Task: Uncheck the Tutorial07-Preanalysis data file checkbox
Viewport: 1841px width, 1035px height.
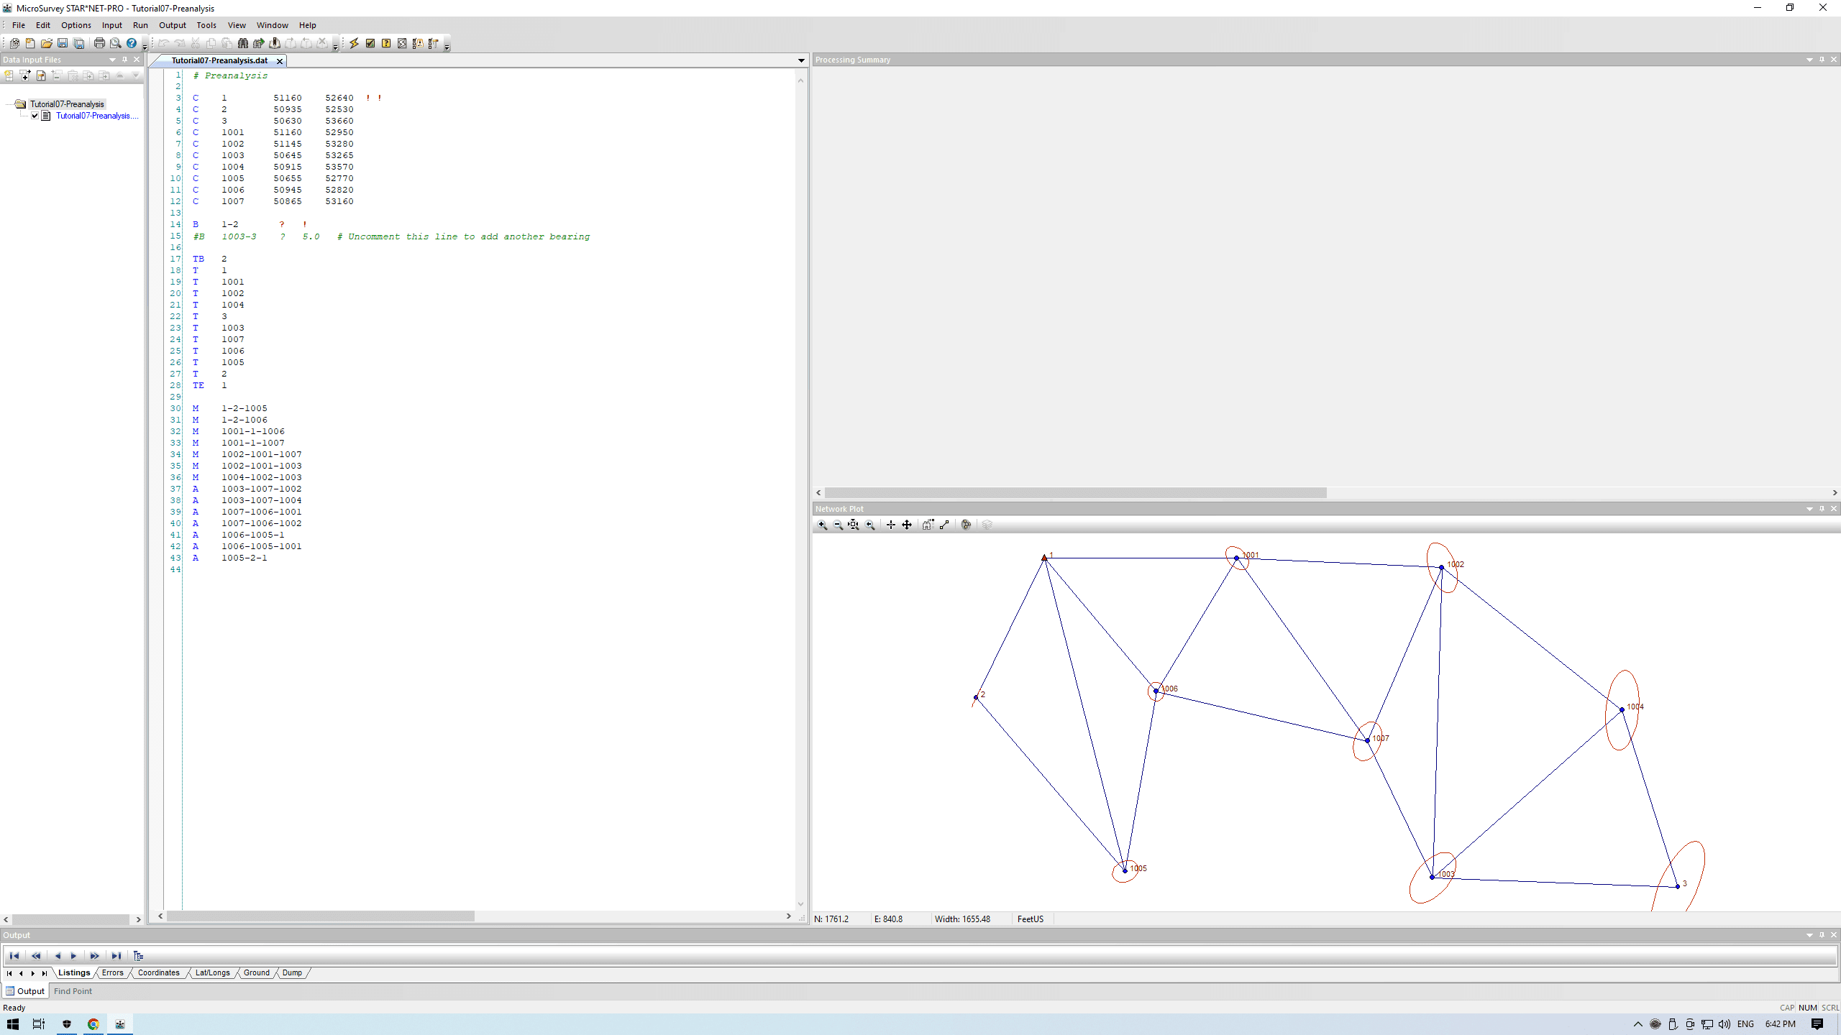Action: point(35,116)
